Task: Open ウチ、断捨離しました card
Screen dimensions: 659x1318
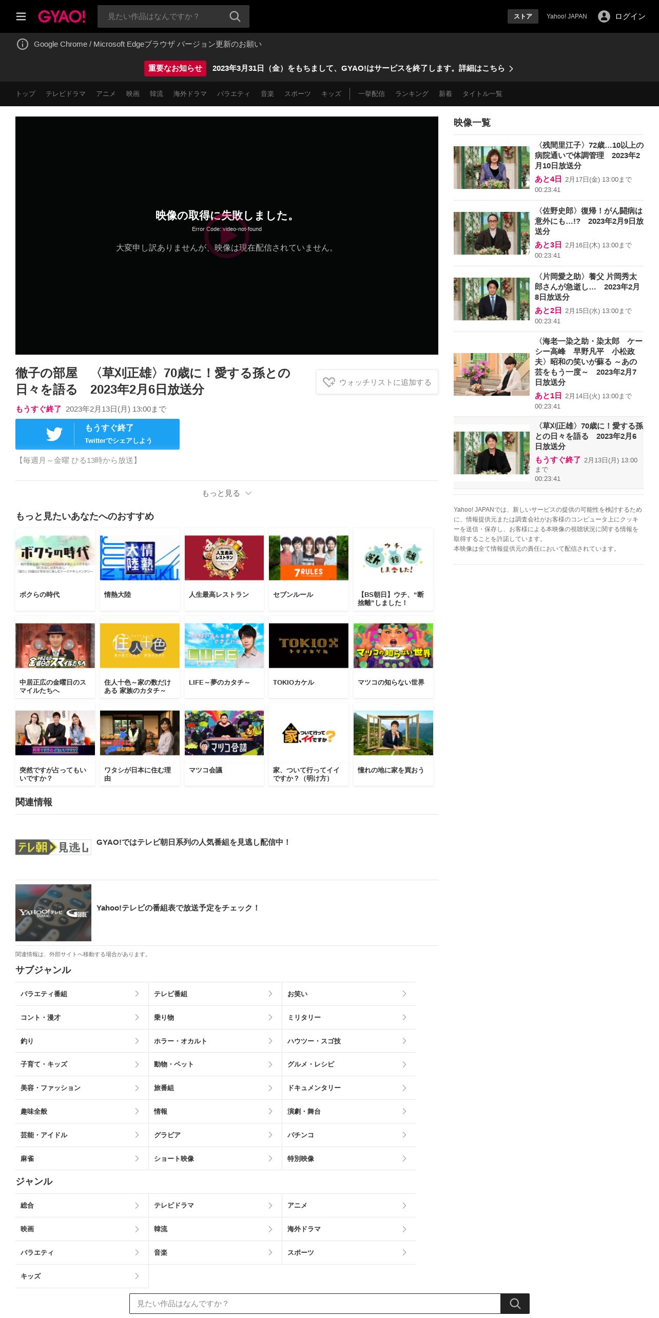Action: pyautogui.click(x=393, y=570)
